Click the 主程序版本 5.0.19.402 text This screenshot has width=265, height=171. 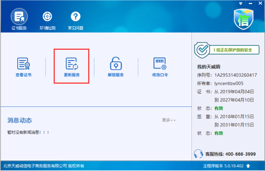click(223, 166)
